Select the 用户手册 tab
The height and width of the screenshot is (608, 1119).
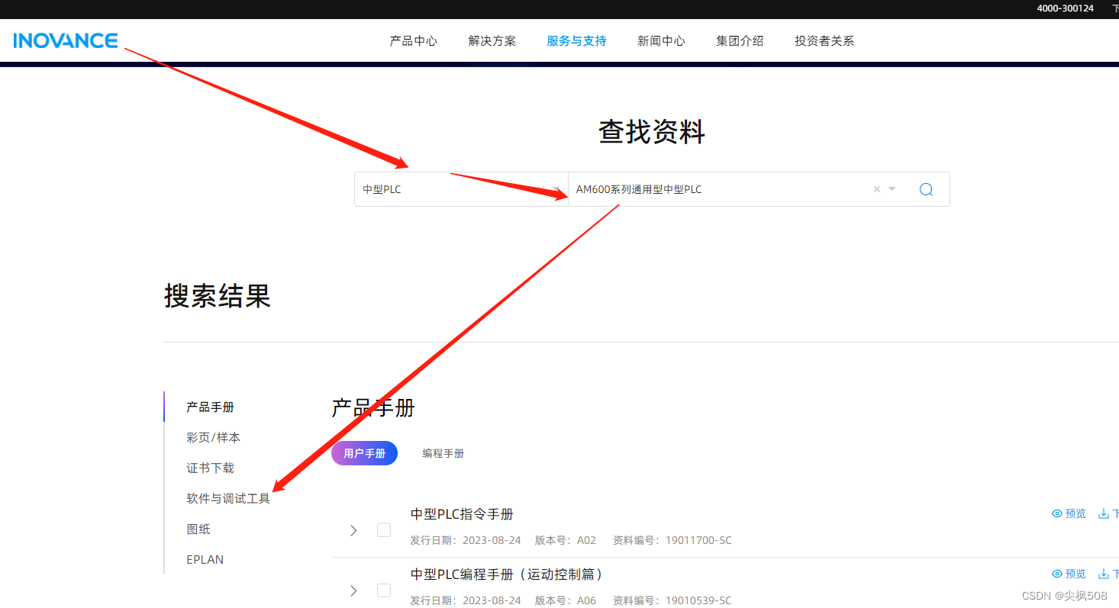point(364,453)
